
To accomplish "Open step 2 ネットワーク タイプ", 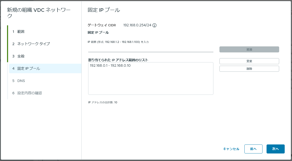I will (45, 44).
